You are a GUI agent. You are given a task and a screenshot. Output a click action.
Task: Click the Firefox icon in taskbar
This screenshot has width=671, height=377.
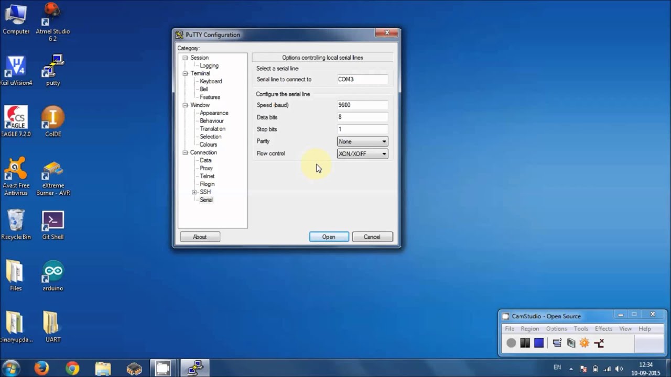coord(41,368)
